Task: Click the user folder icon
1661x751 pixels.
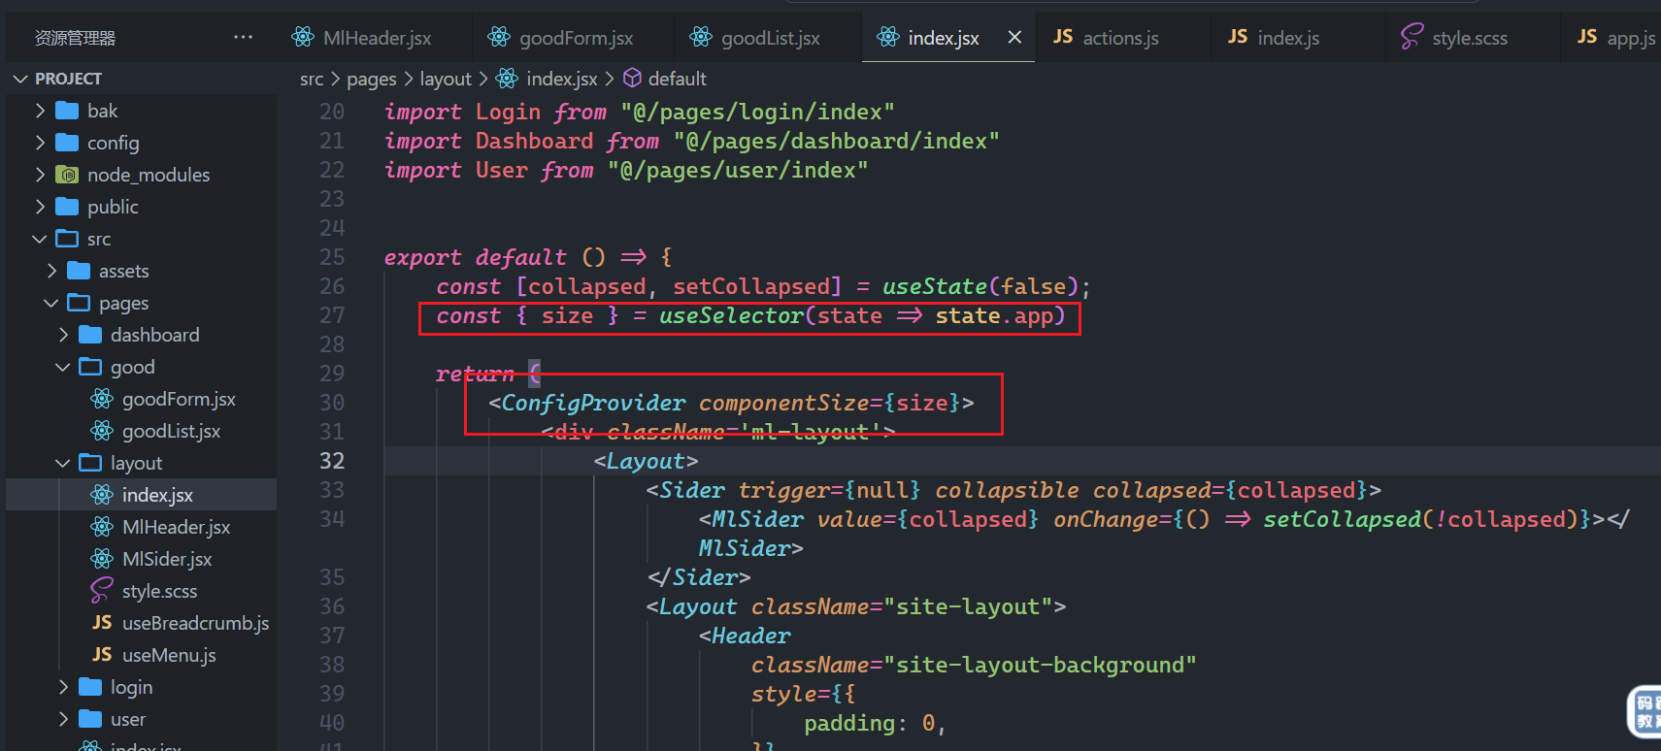Action: pos(90,719)
